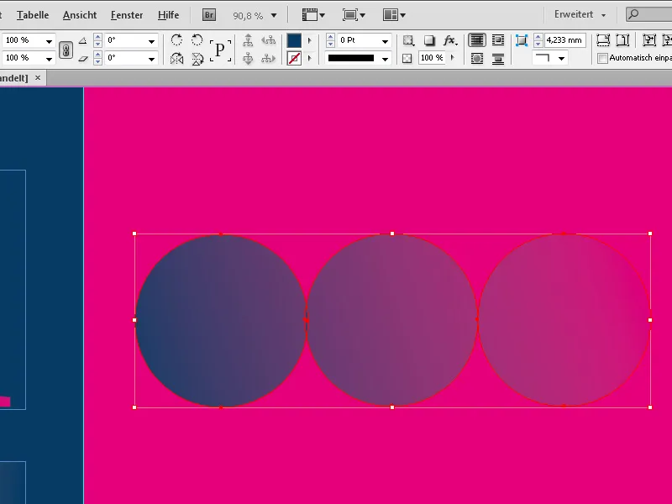Click the 4,233 mm corner size field

(564, 40)
